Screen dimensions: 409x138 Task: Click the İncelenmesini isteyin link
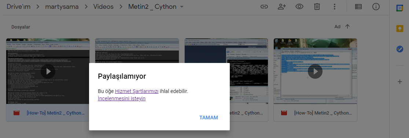[122, 99]
